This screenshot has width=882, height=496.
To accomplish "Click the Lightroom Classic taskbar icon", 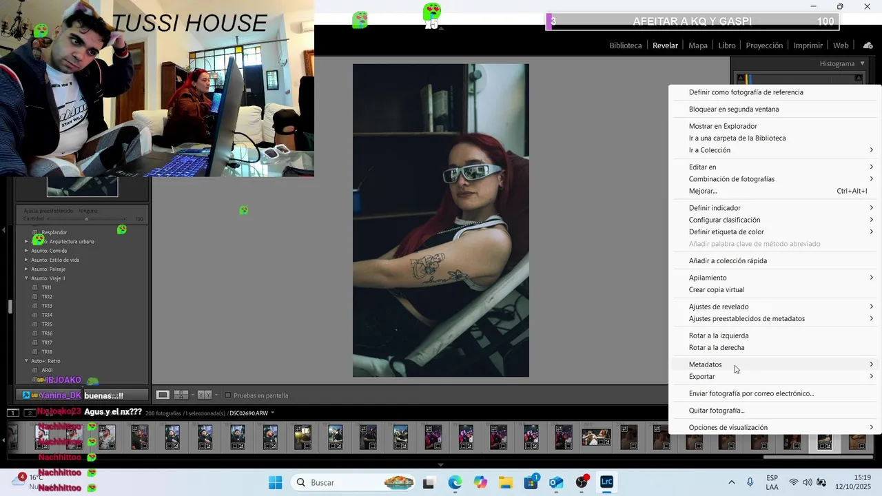I will point(606,482).
